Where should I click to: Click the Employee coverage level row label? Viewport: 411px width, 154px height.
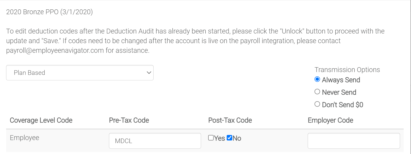pos(24,138)
